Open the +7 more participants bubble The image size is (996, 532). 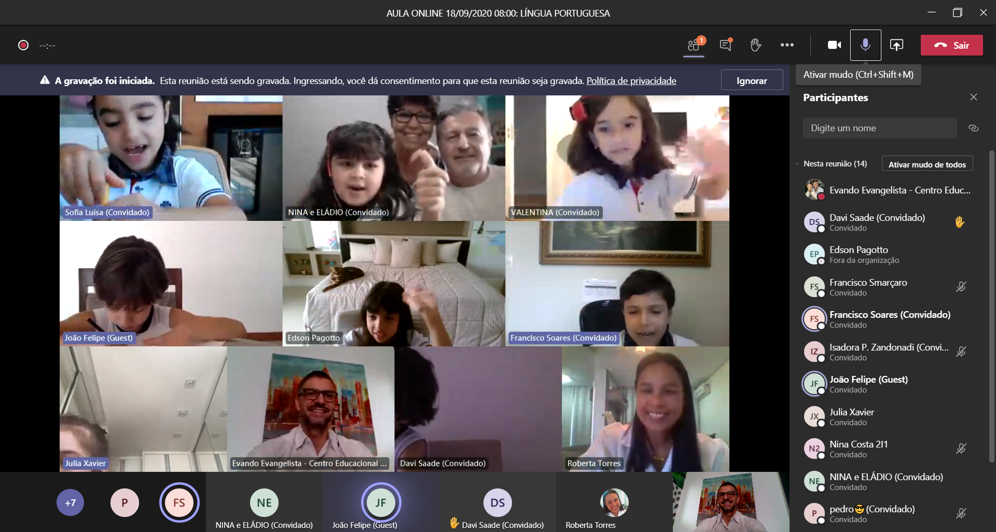click(x=71, y=502)
